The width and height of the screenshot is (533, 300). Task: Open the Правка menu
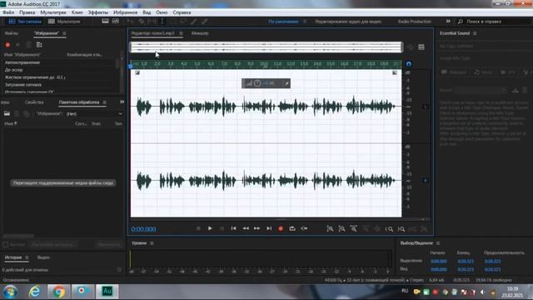(x=27, y=12)
